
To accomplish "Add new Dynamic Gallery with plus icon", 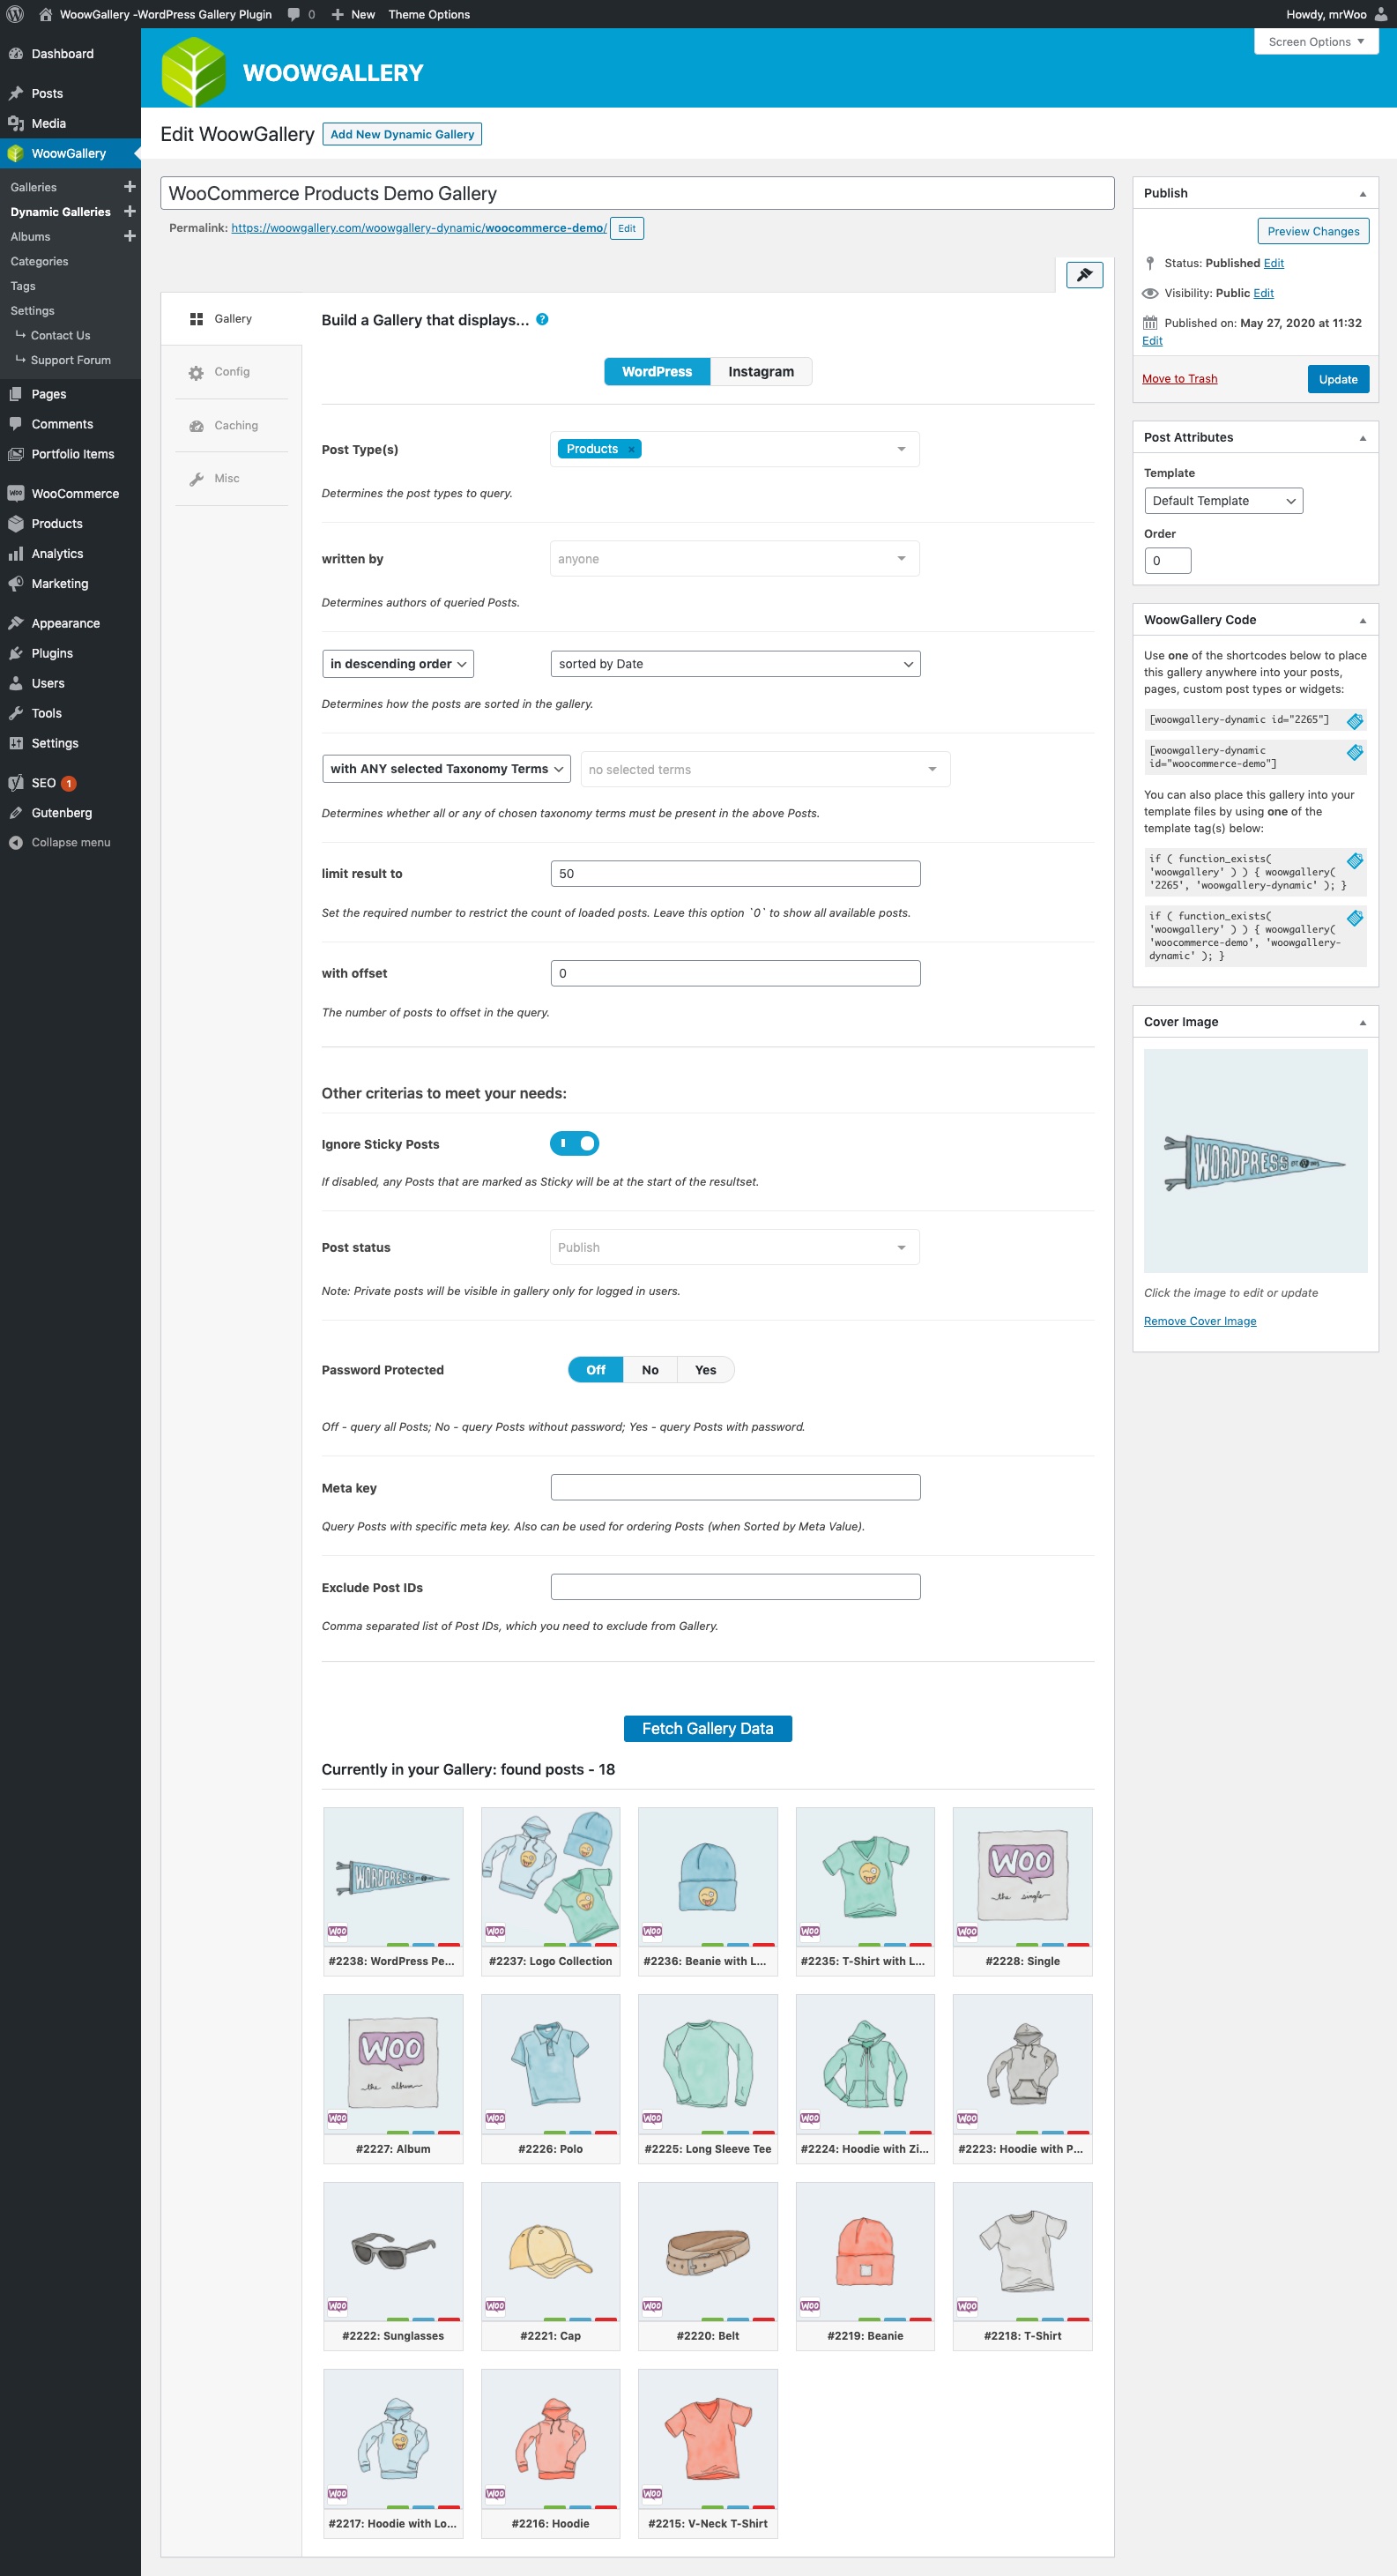I will (129, 212).
